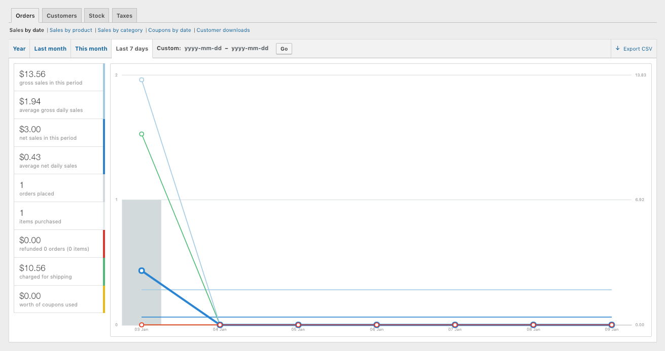665x351 pixels.
Task: Open the Customers tab
Action: (62, 16)
